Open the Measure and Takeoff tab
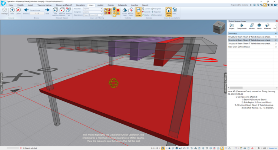 64,5
